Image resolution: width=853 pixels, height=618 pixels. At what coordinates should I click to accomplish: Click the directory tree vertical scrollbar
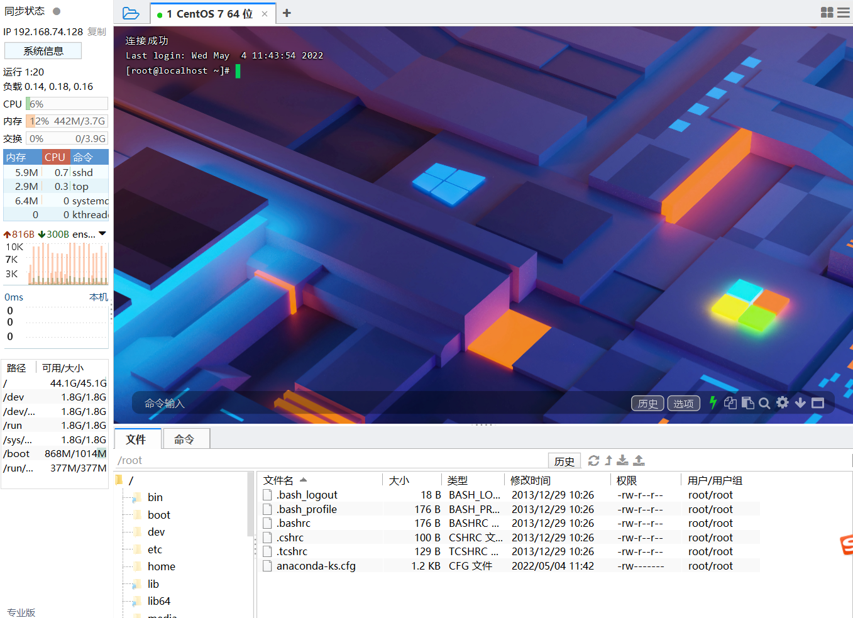(x=251, y=503)
